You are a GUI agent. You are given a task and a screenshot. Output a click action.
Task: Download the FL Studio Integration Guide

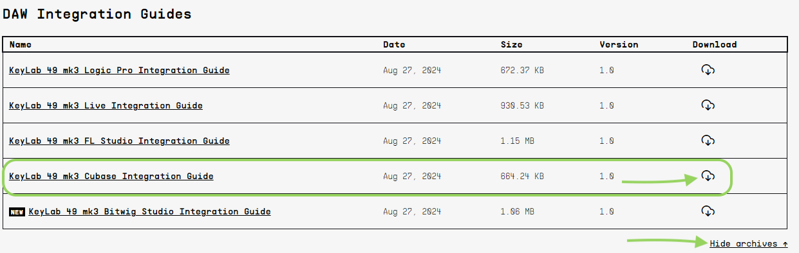pos(708,141)
